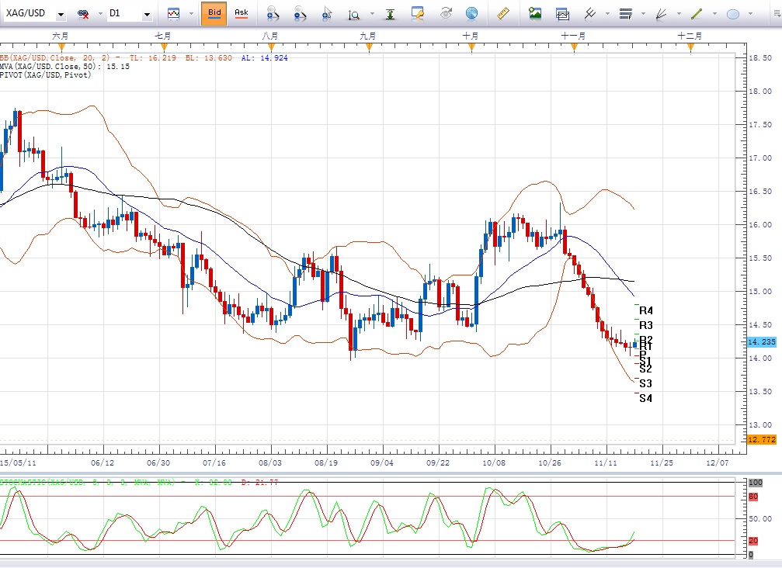Image resolution: width=782 pixels, height=568 pixels.
Task: Select the Andrews pitchfork tool
Action: (x=590, y=13)
